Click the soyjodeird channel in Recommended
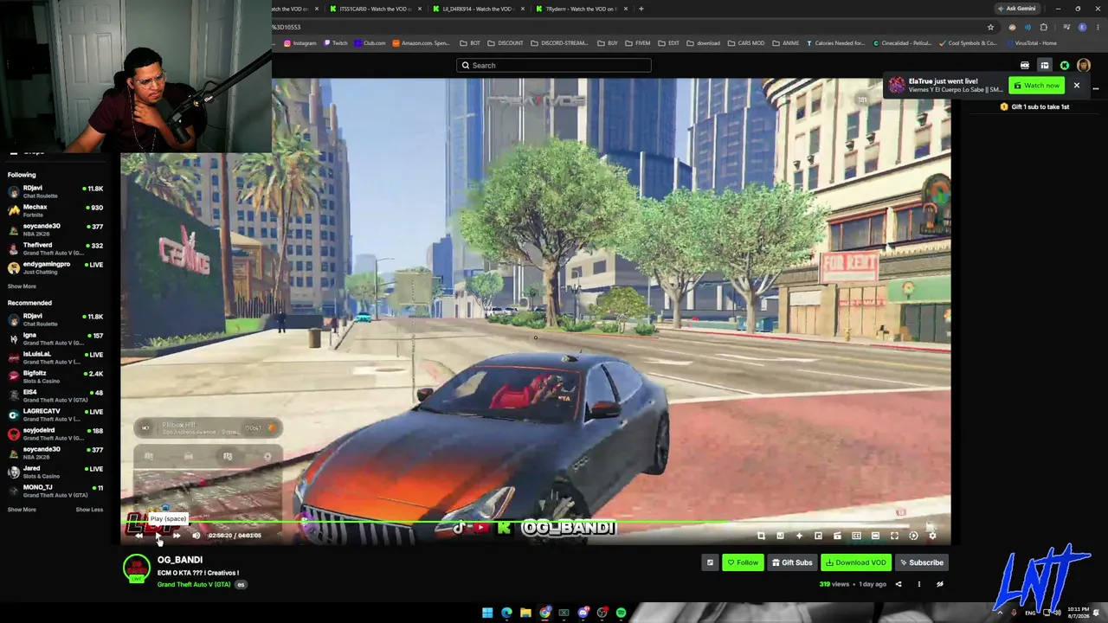The width and height of the screenshot is (1108, 623). point(55,434)
